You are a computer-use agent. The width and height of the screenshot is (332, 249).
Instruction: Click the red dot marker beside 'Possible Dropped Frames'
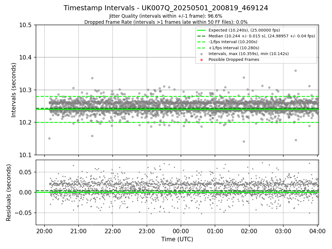pyautogui.click(x=201, y=60)
